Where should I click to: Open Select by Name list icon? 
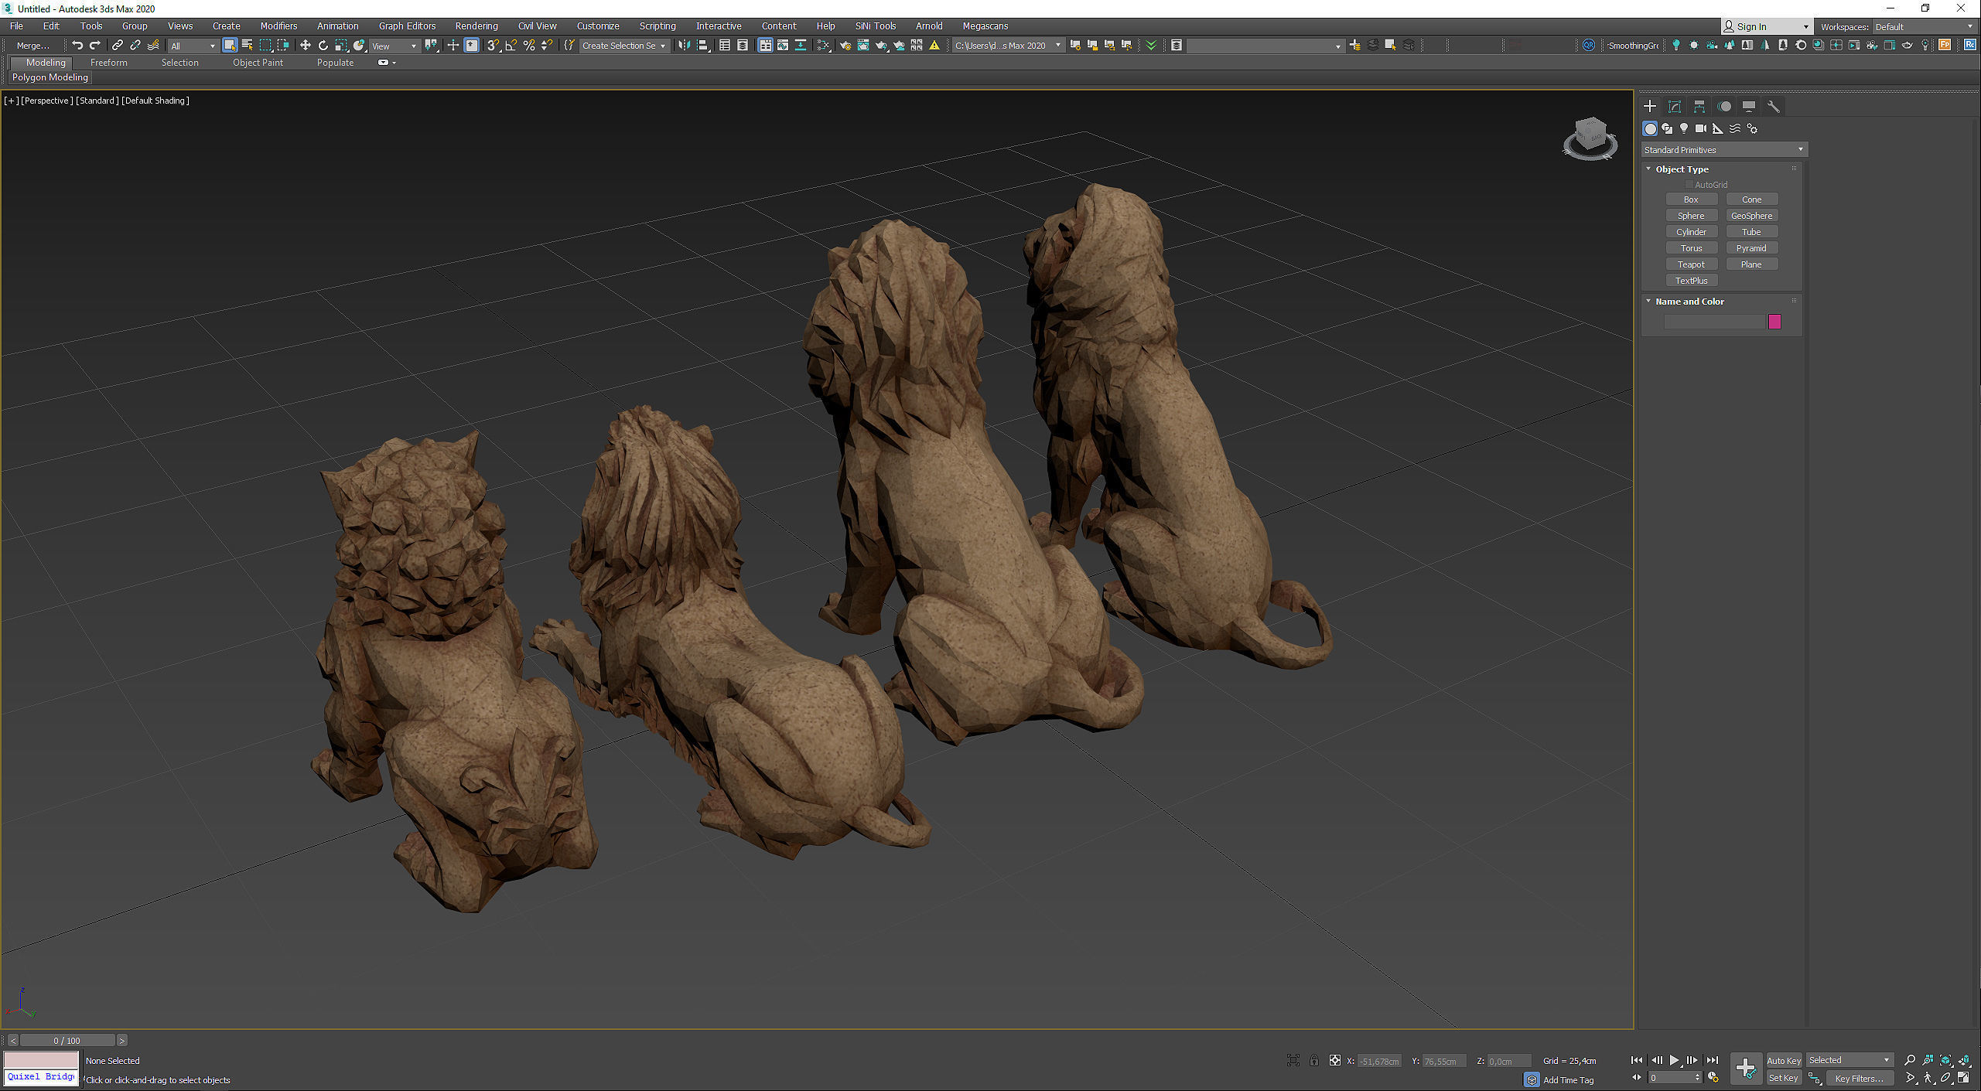point(248,46)
